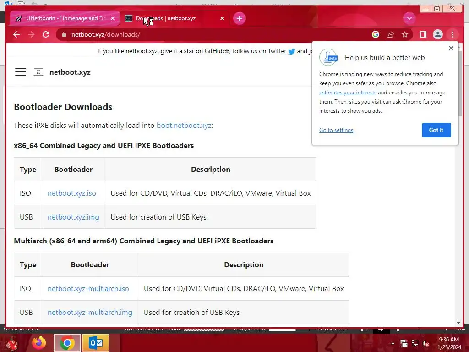
Task: Open Firefox from the taskbar
Action: [x=39, y=343]
